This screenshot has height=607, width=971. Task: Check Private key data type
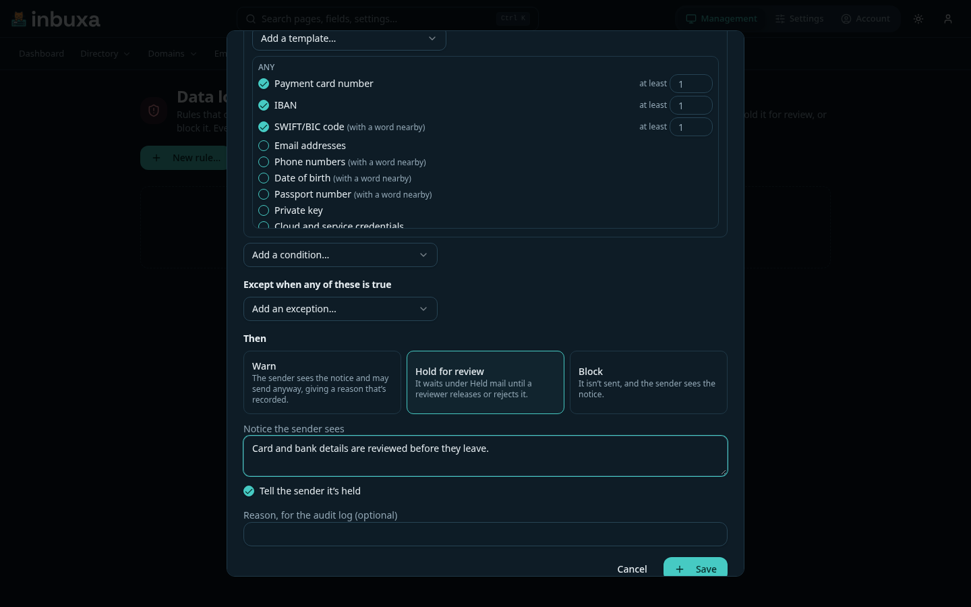pos(264,210)
